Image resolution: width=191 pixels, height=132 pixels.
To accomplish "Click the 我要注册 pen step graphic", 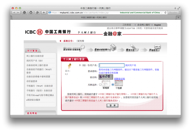I will 132,48.
